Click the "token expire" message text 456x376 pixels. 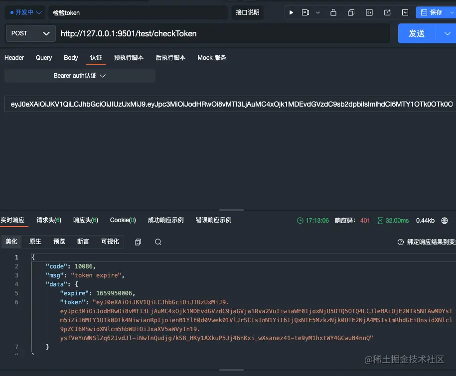(96, 275)
